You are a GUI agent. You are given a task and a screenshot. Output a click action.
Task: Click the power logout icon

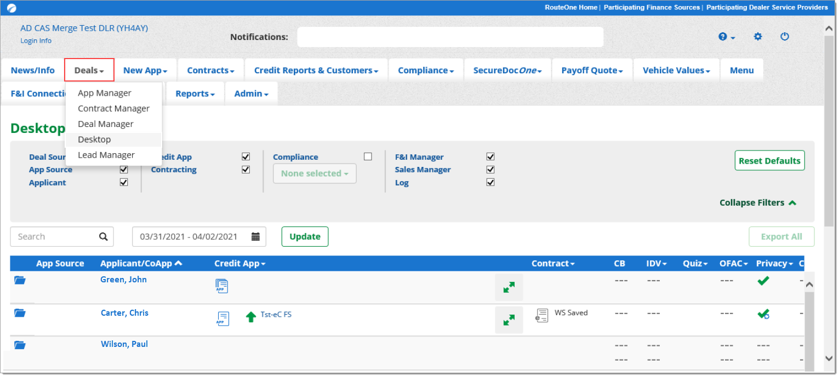click(x=785, y=37)
